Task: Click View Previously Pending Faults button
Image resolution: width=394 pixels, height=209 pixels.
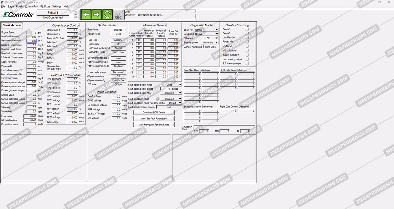Action: pyautogui.click(x=154, y=125)
